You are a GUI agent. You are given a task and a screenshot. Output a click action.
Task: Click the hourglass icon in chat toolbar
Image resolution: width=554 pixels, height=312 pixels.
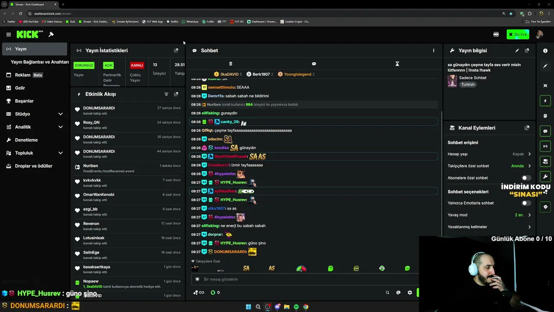pos(397,64)
